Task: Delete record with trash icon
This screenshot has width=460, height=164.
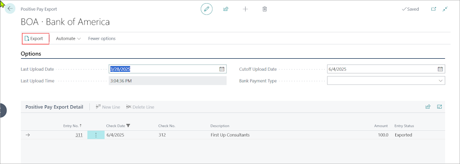Action: tap(265, 9)
